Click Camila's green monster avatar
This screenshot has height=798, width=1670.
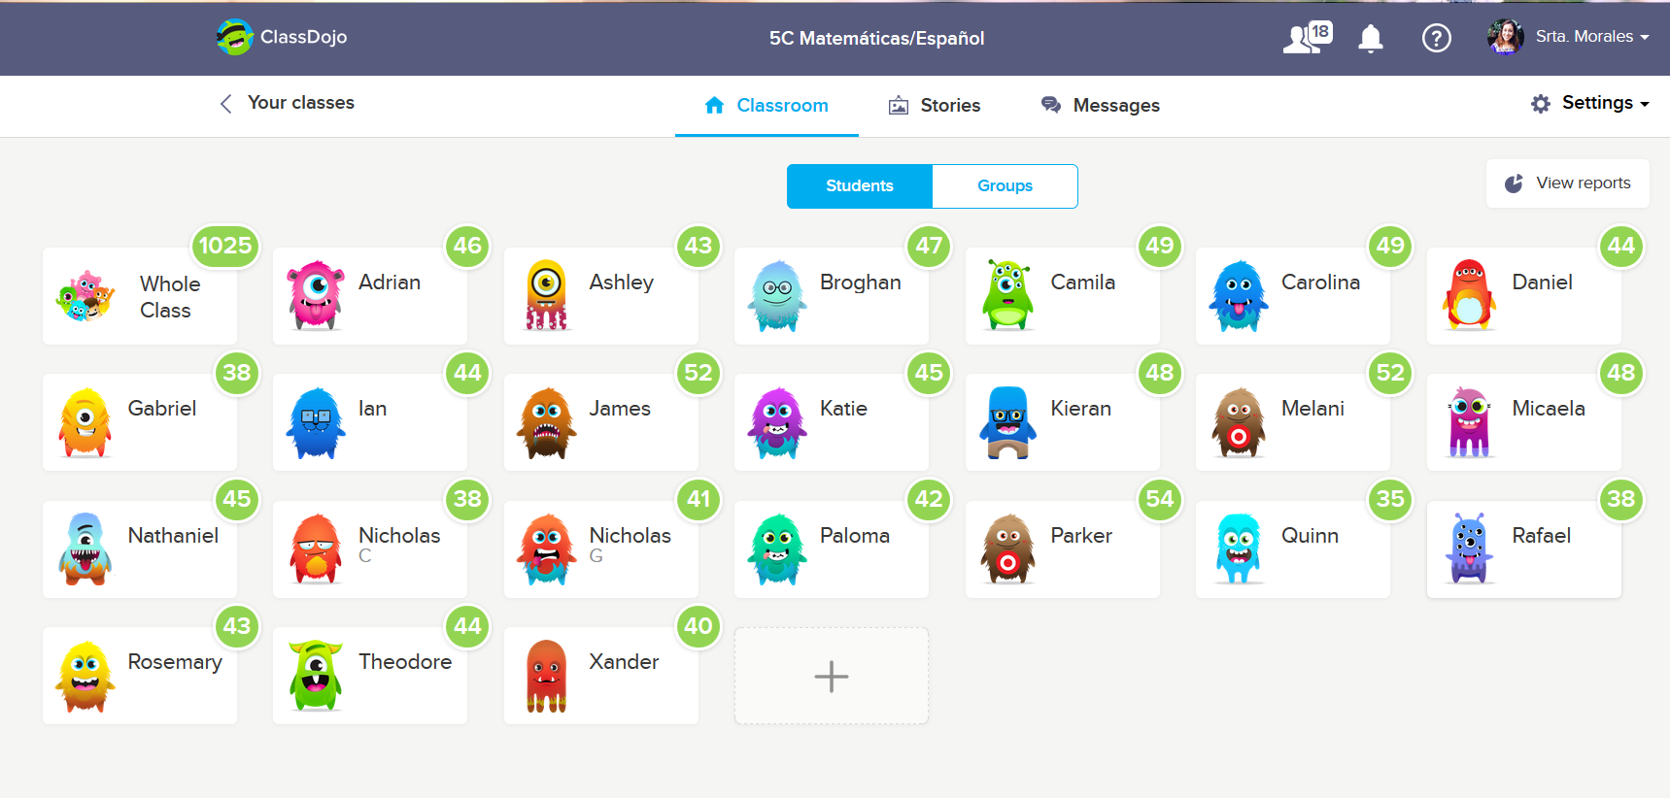tap(1008, 295)
